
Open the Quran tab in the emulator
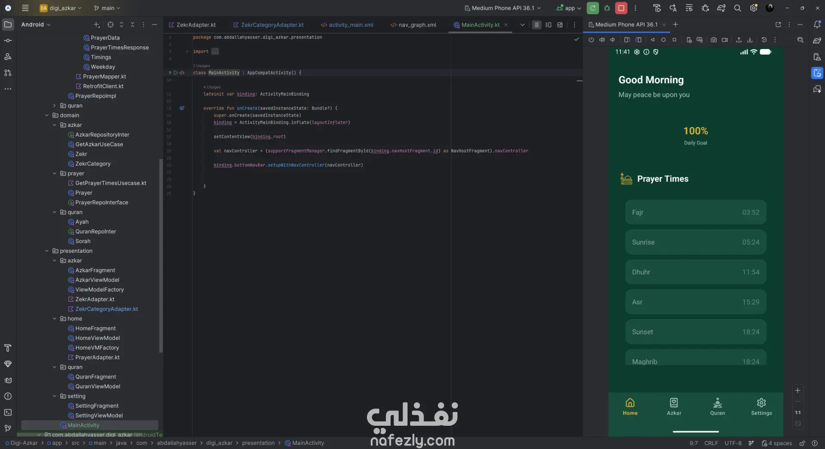(718, 406)
